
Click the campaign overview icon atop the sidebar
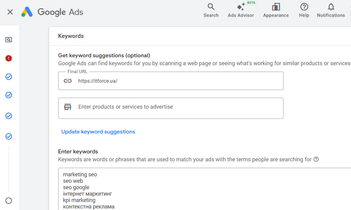tap(9, 40)
